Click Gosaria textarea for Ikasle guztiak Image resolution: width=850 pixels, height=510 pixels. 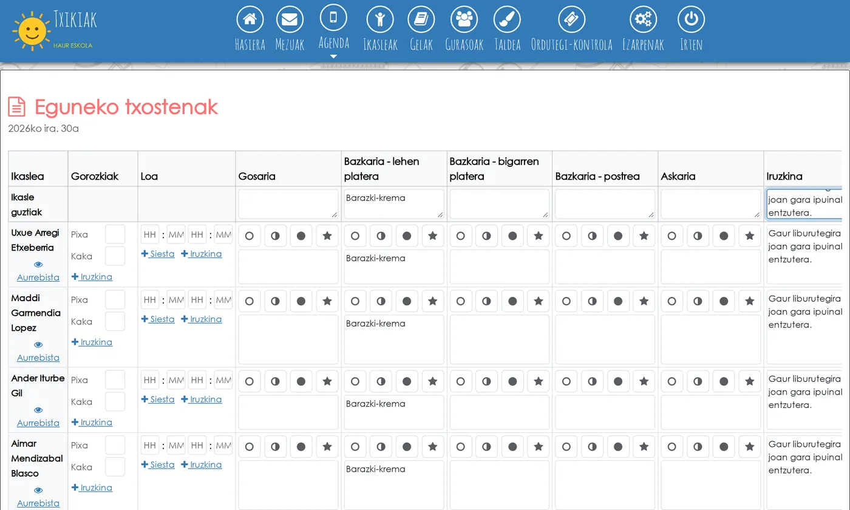coord(288,204)
